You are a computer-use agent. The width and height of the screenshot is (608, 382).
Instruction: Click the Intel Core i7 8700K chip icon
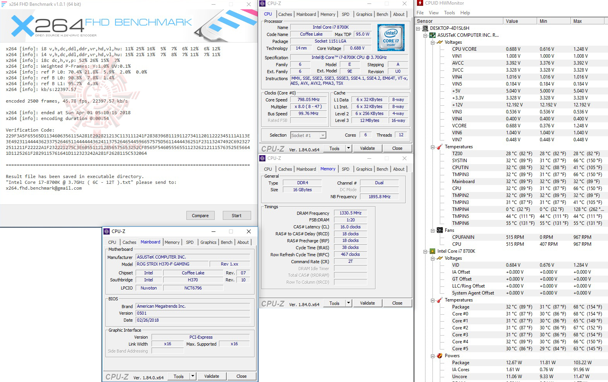[x=432, y=251]
